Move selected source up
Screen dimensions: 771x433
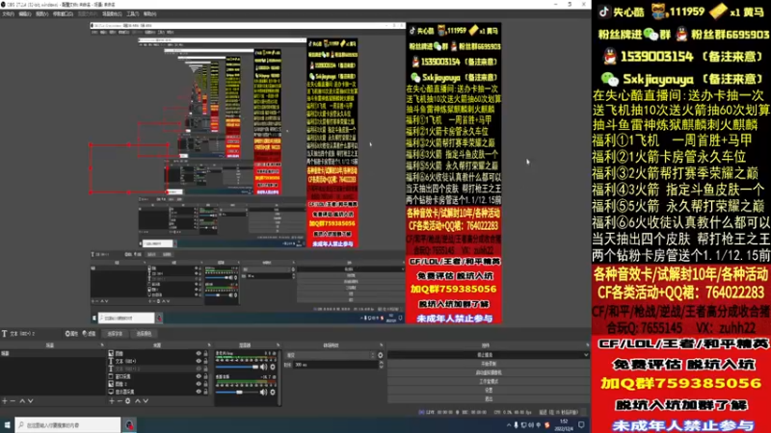[x=137, y=401]
